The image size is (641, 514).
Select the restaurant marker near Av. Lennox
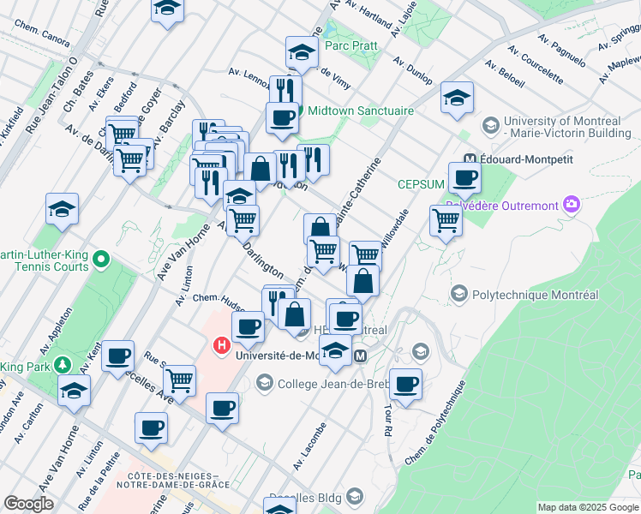coord(285,88)
